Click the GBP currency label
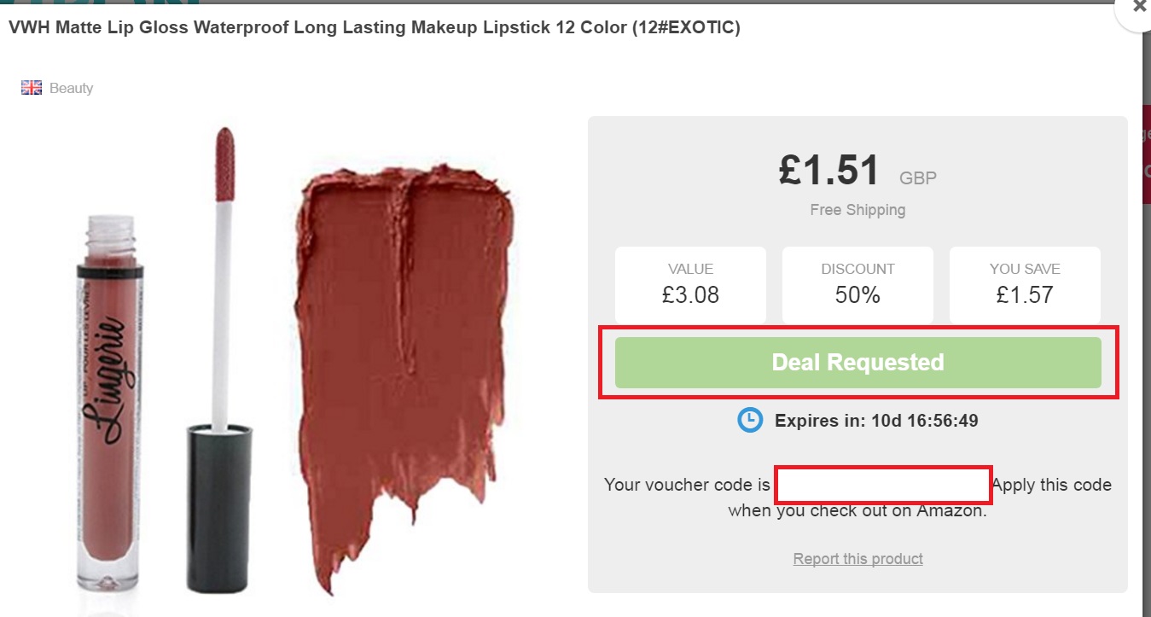This screenshot has height=617, width=1151. click(917, 178)
